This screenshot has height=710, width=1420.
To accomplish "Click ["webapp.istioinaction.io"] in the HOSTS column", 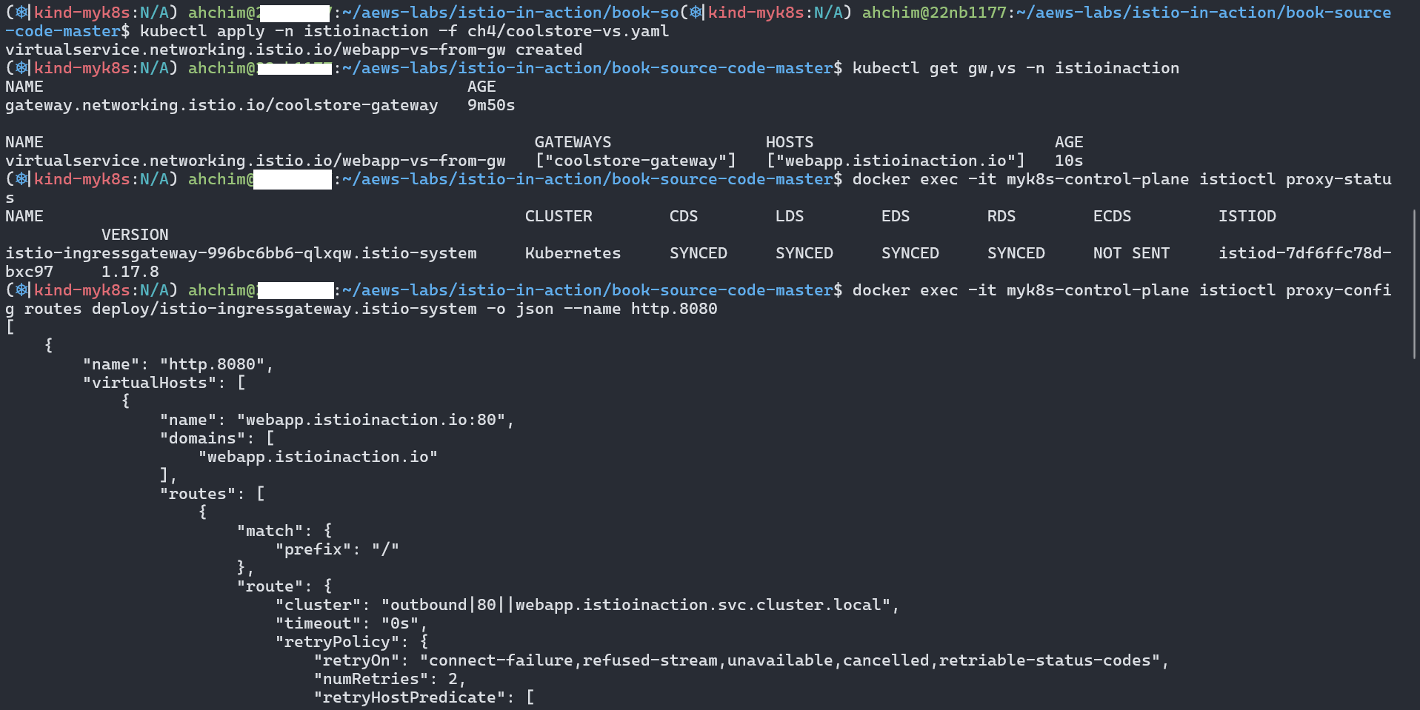I will pyautogui.click(x=896, y=161).
